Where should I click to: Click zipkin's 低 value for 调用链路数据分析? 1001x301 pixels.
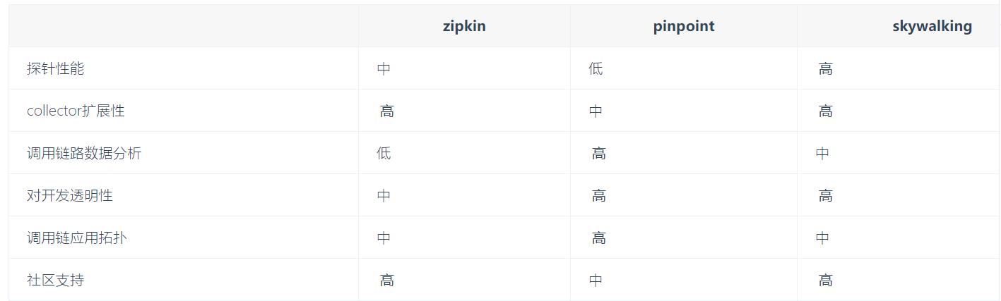(x=384, y=153)
